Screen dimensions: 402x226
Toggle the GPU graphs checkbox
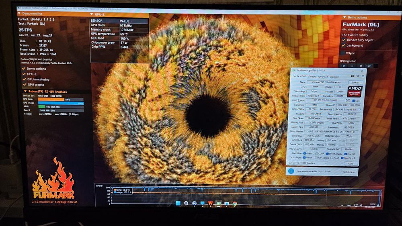[25, 84]
